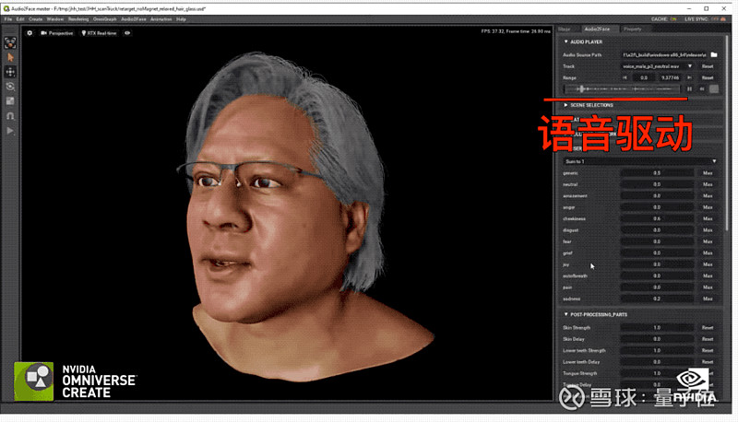738x422 pixels.
Task: Click Max button for the joy emotion
Action: pyautogui.click(x=708, y=264)
